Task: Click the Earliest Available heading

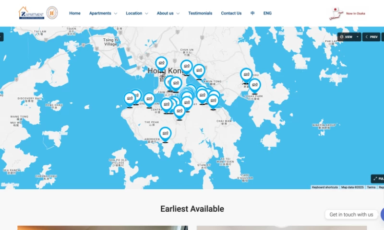Action: pos(192,209)
